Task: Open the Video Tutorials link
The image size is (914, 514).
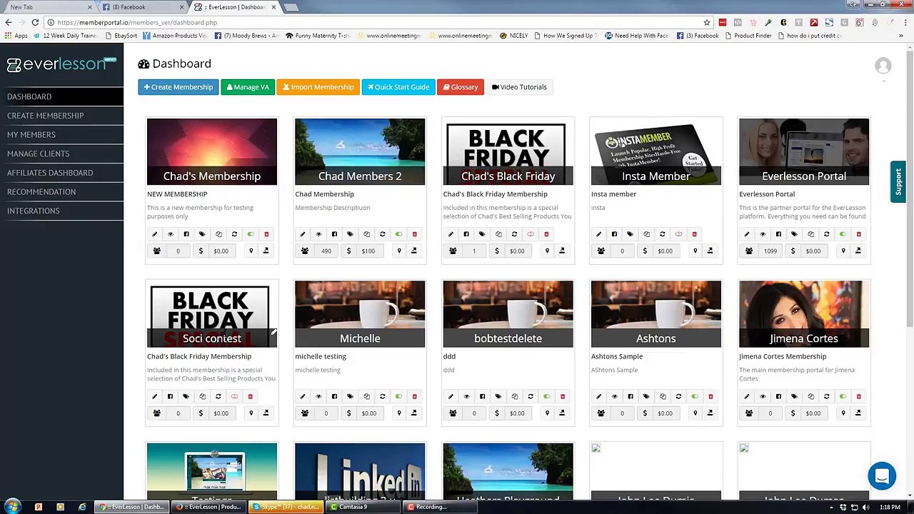Action: coord(519,87)
